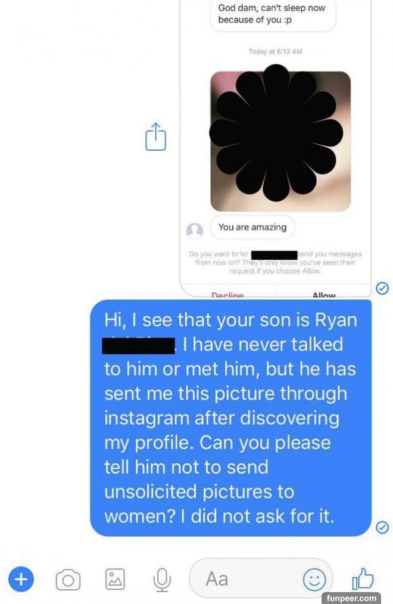Tap the 'God dam, can't sleep now' bubble

(x=273, y=15)
